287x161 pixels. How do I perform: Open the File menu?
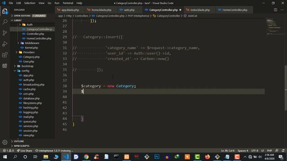tap(11, 3)
